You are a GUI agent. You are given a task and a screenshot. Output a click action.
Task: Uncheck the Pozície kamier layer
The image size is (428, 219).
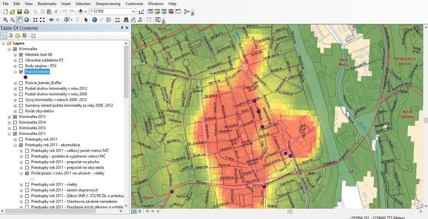coord(21,72)
